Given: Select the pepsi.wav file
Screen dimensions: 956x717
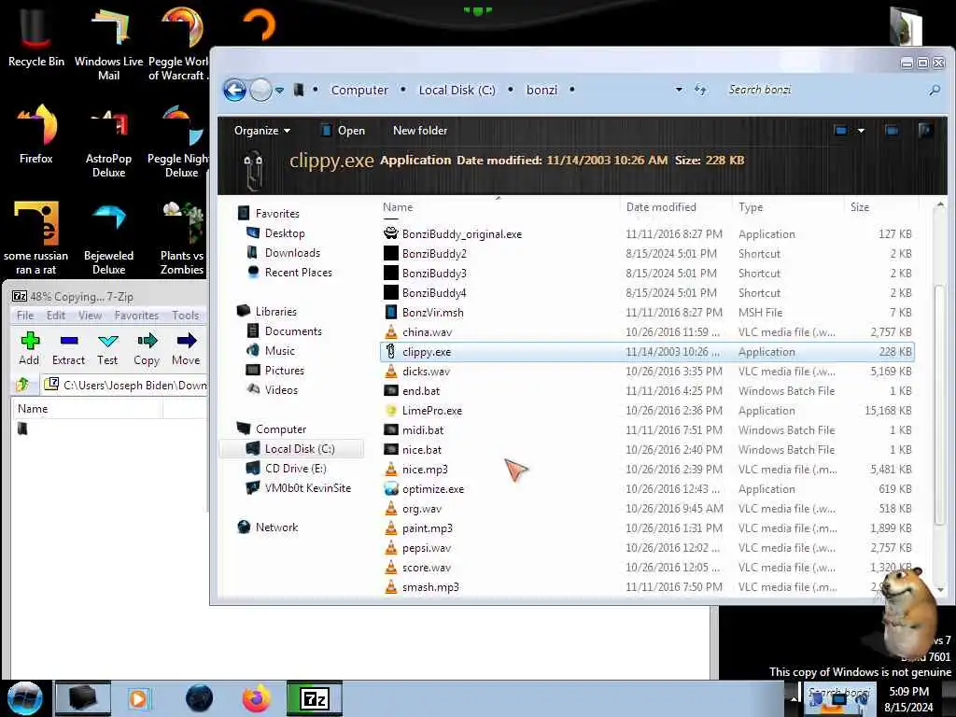Looking at the screenshot, I should click(x=647, y=547).
